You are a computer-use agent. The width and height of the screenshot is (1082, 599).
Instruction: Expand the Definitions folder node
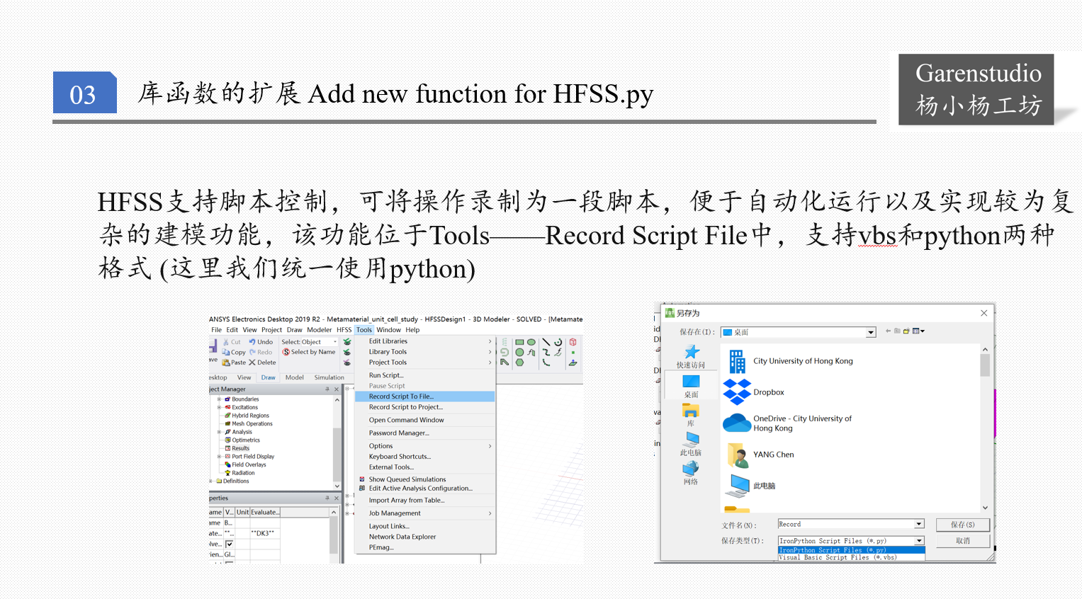[211, 481]
